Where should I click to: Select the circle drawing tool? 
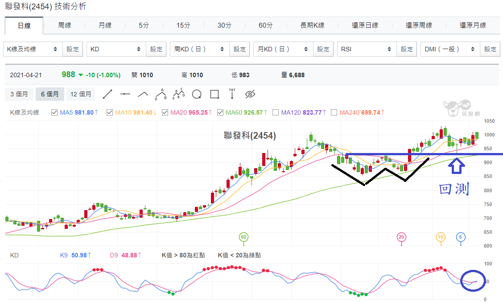pos(197,94)
